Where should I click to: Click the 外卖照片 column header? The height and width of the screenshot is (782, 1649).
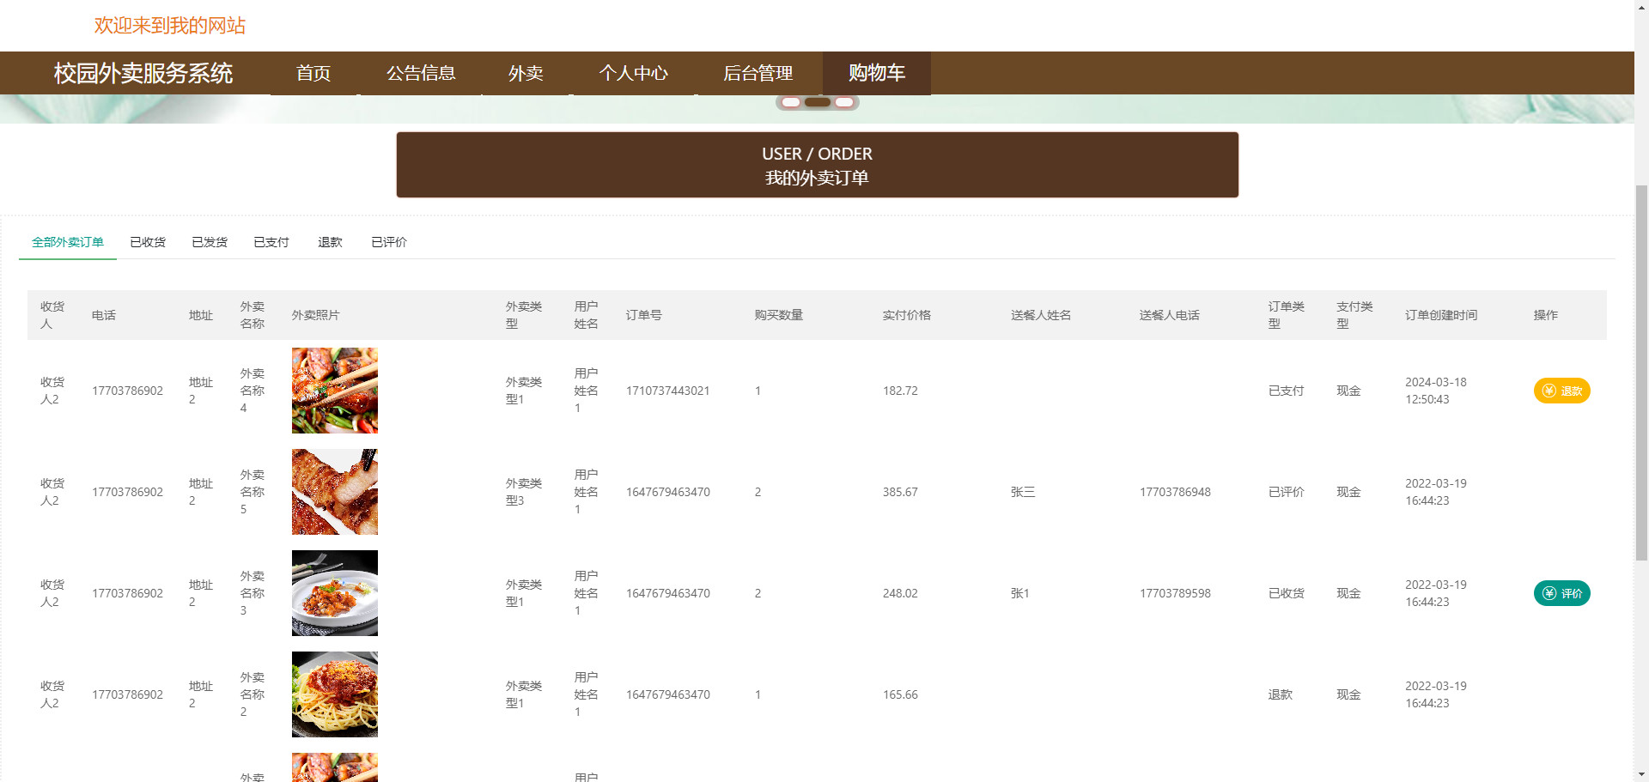[x=316, y=315]
